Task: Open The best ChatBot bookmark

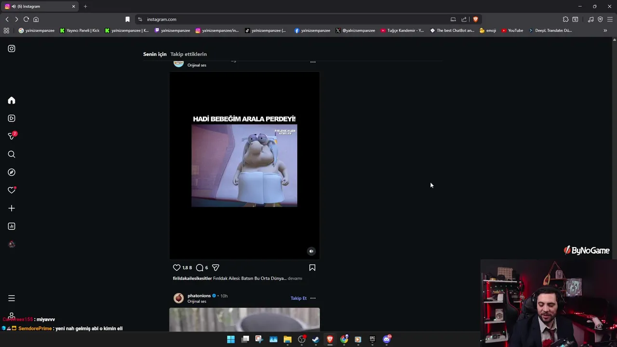Action: click(x=452, y=30)
